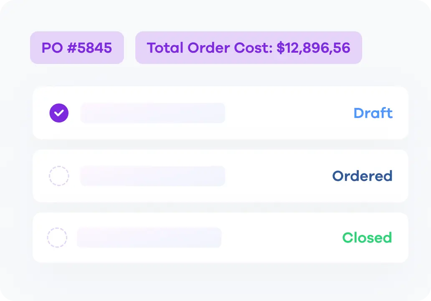Click the blue Draft status label

[373, 113]
